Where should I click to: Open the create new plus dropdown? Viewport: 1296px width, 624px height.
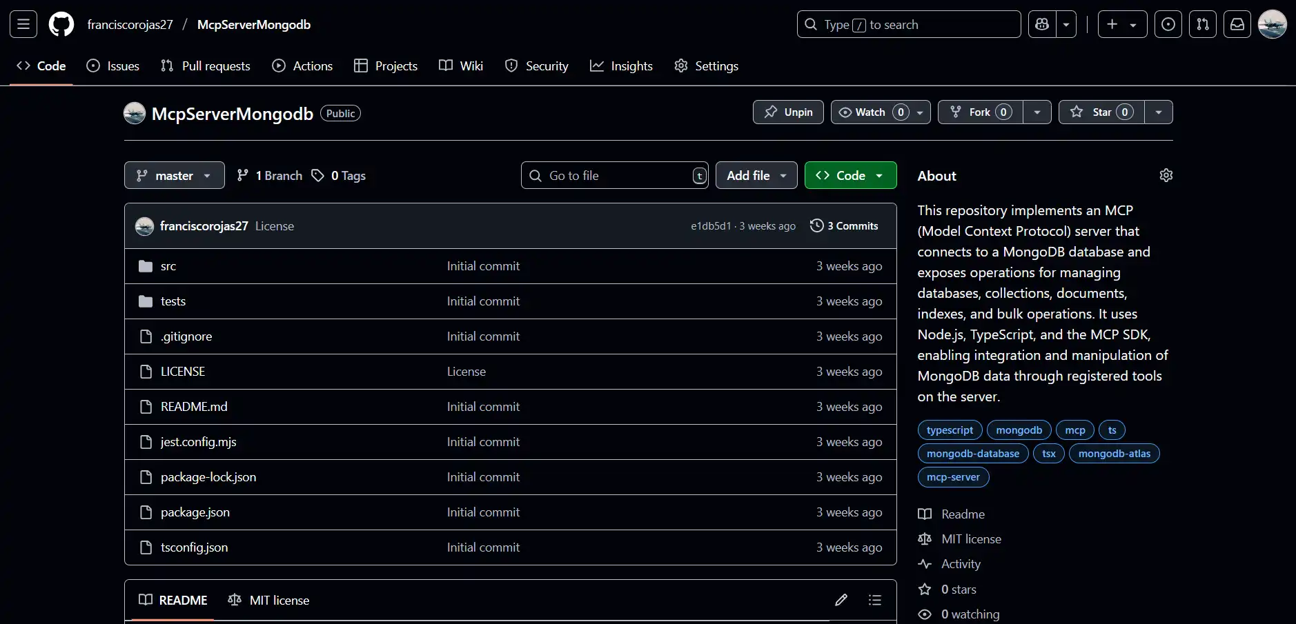(x=1123, y=25)
